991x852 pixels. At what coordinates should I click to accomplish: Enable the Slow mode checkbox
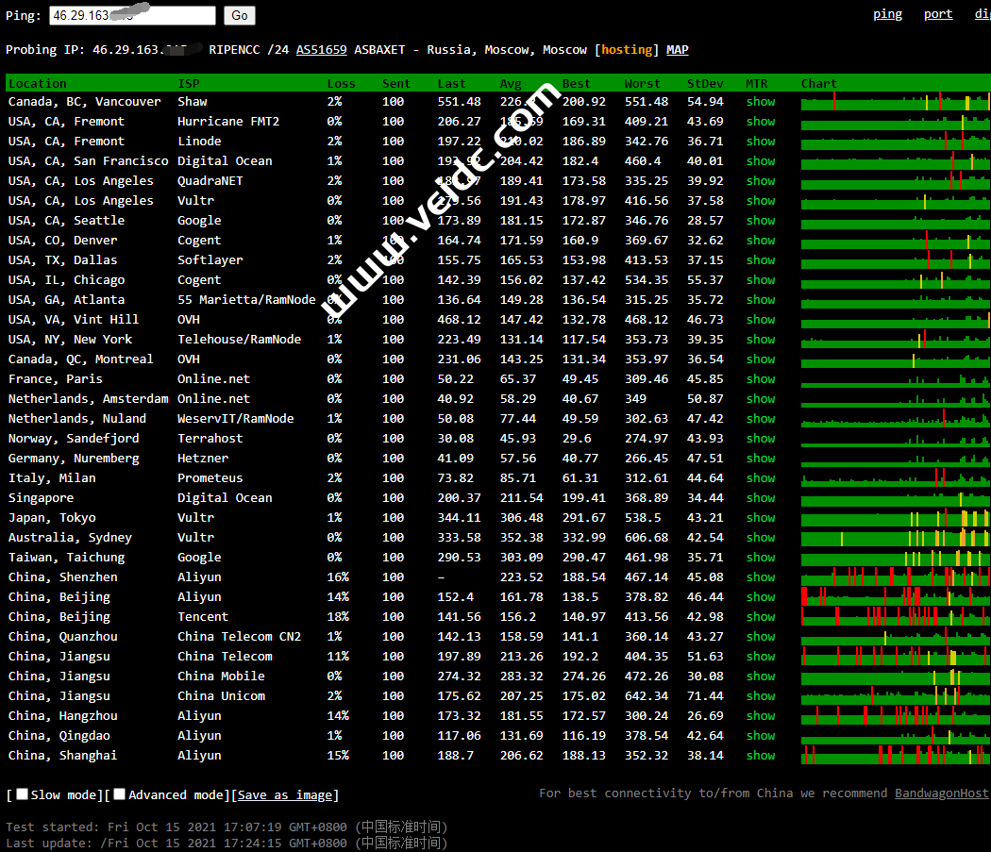click(23, 794)
